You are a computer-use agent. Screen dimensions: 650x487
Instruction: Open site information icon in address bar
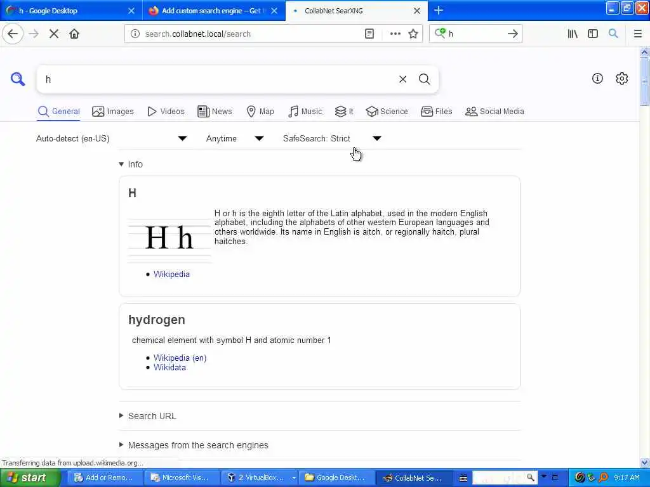(x=135, y=34)
